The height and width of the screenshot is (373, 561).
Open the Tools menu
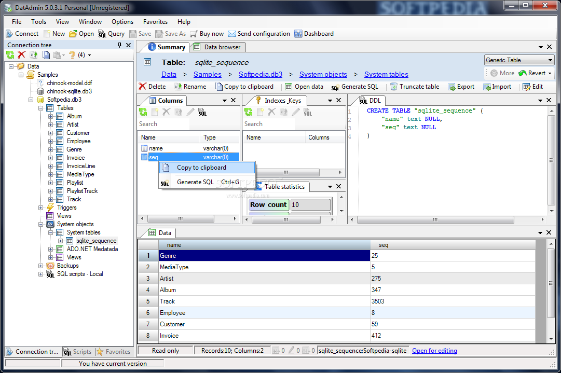coord(38,22)
